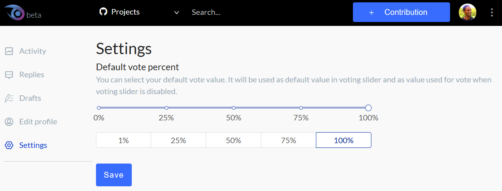Add a new Contribution
This screenshot has width=502, height=191.
click(x=401, y=12)
